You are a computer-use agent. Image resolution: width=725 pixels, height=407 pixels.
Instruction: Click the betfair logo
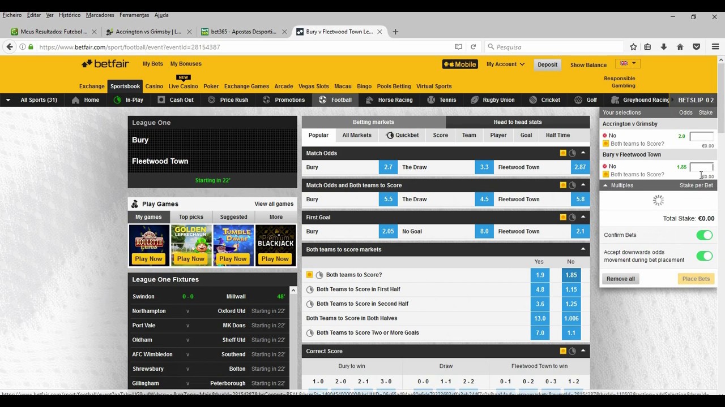[x=105, y=64]
